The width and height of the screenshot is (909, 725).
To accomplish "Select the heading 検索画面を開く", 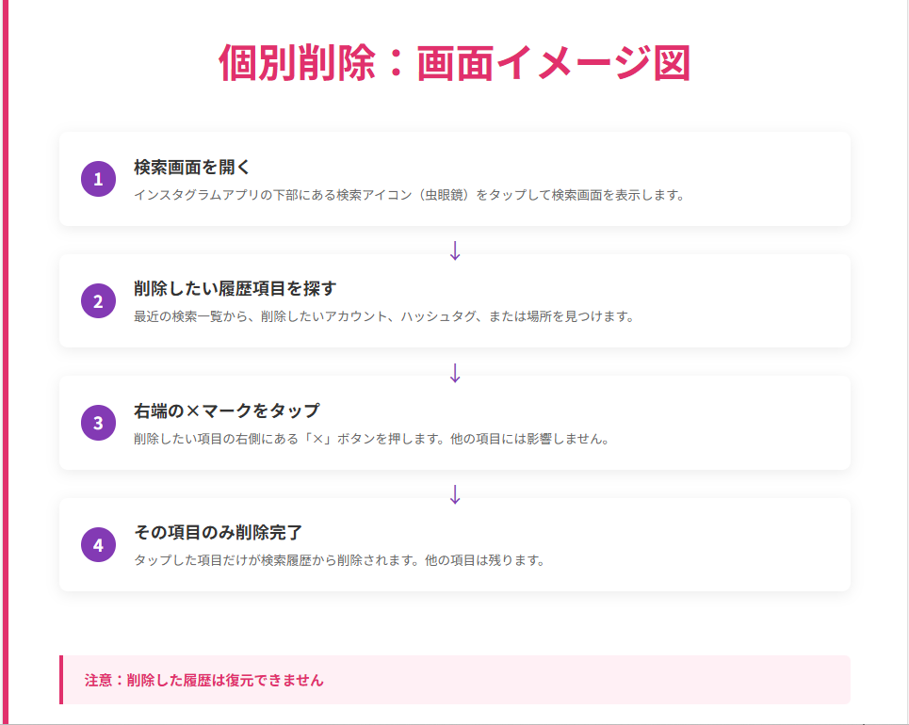I will click(x=191, y=168).
